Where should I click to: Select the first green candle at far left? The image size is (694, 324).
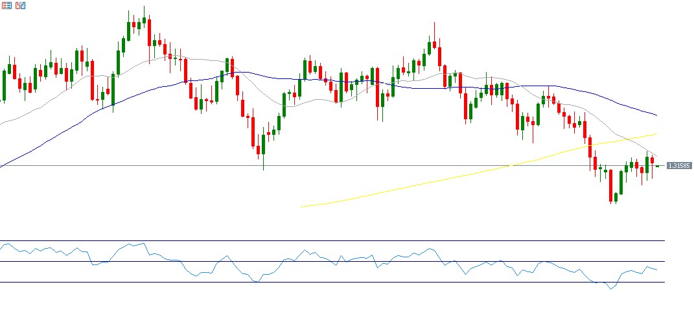(x=4, y=84)
